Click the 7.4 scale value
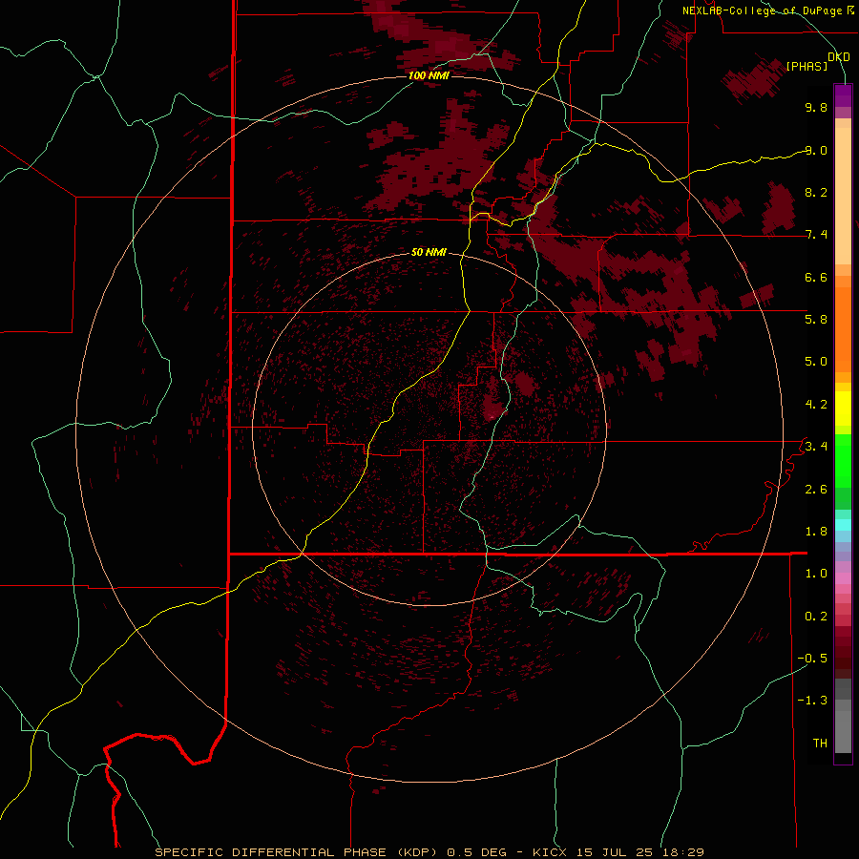Screen dimensions: 859x859 (816, 235)
